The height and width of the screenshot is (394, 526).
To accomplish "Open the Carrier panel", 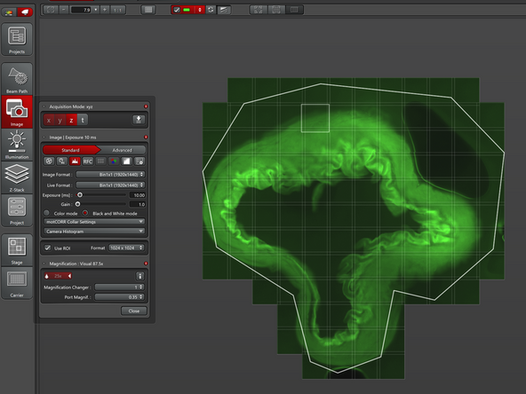I will click(17, 282).
